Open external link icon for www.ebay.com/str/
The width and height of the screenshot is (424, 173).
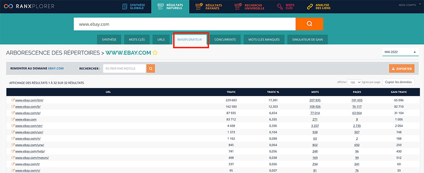[13, 126]
